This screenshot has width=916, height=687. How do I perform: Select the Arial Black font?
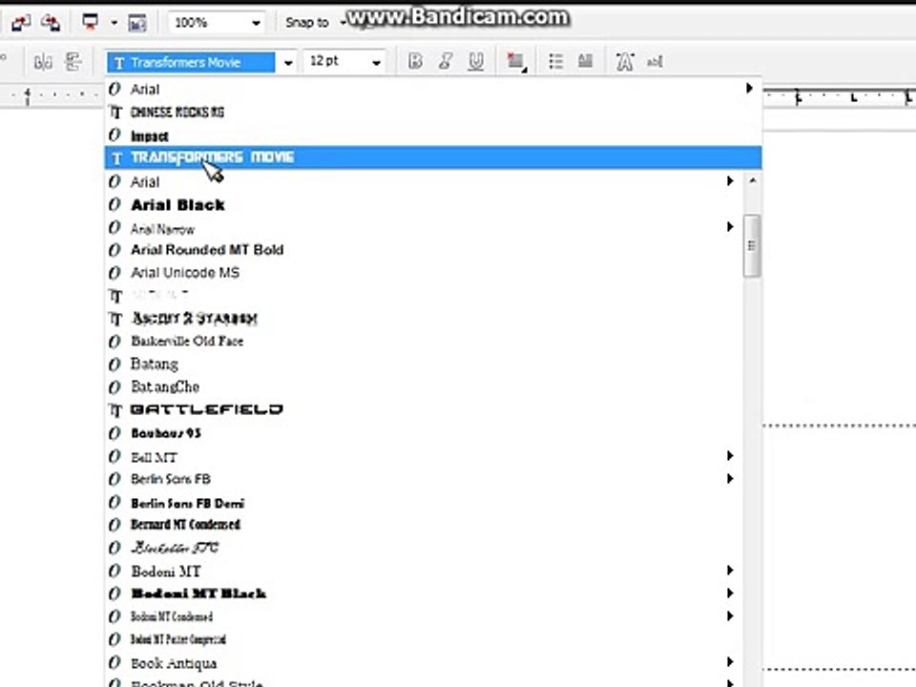[424, 204]
